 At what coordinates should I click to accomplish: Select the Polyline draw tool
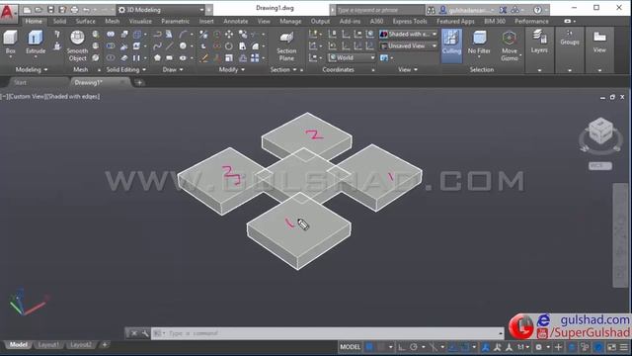[157, 35]
